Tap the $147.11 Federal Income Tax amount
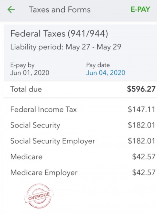This screenshot has height=214, width=157. pyautogui.click(x=141, y=109)
